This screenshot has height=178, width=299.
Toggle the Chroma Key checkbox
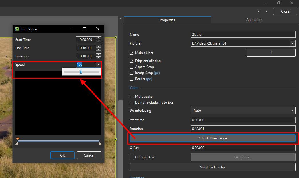tap(132, 157)
